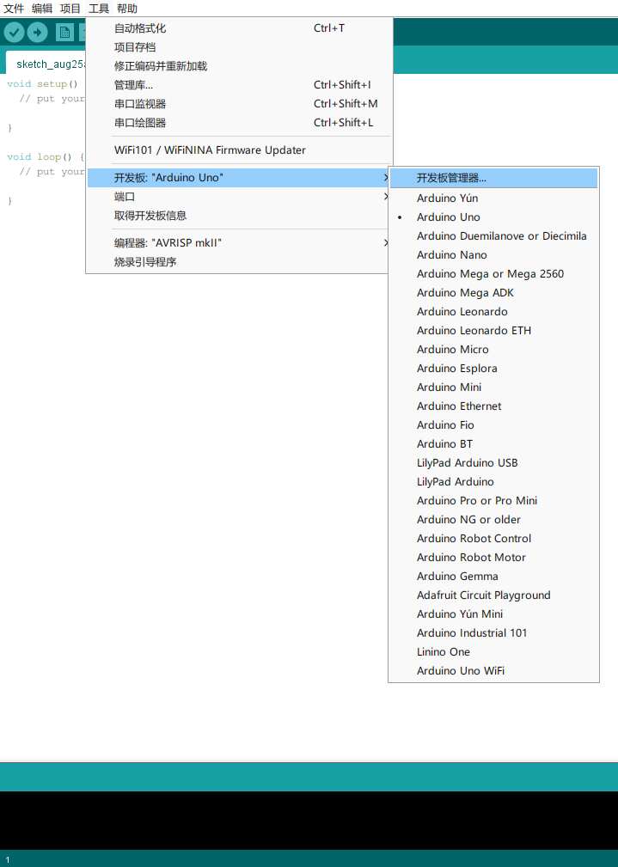Select the Arduino Micro board
Screen dimensions: 618x867
click(x=493, y=349)
